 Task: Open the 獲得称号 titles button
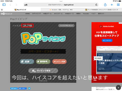(x=43, y=61)
